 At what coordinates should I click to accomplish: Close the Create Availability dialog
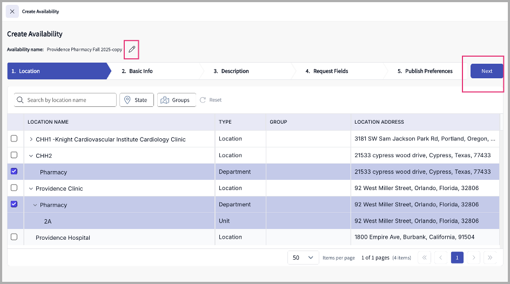12,11
